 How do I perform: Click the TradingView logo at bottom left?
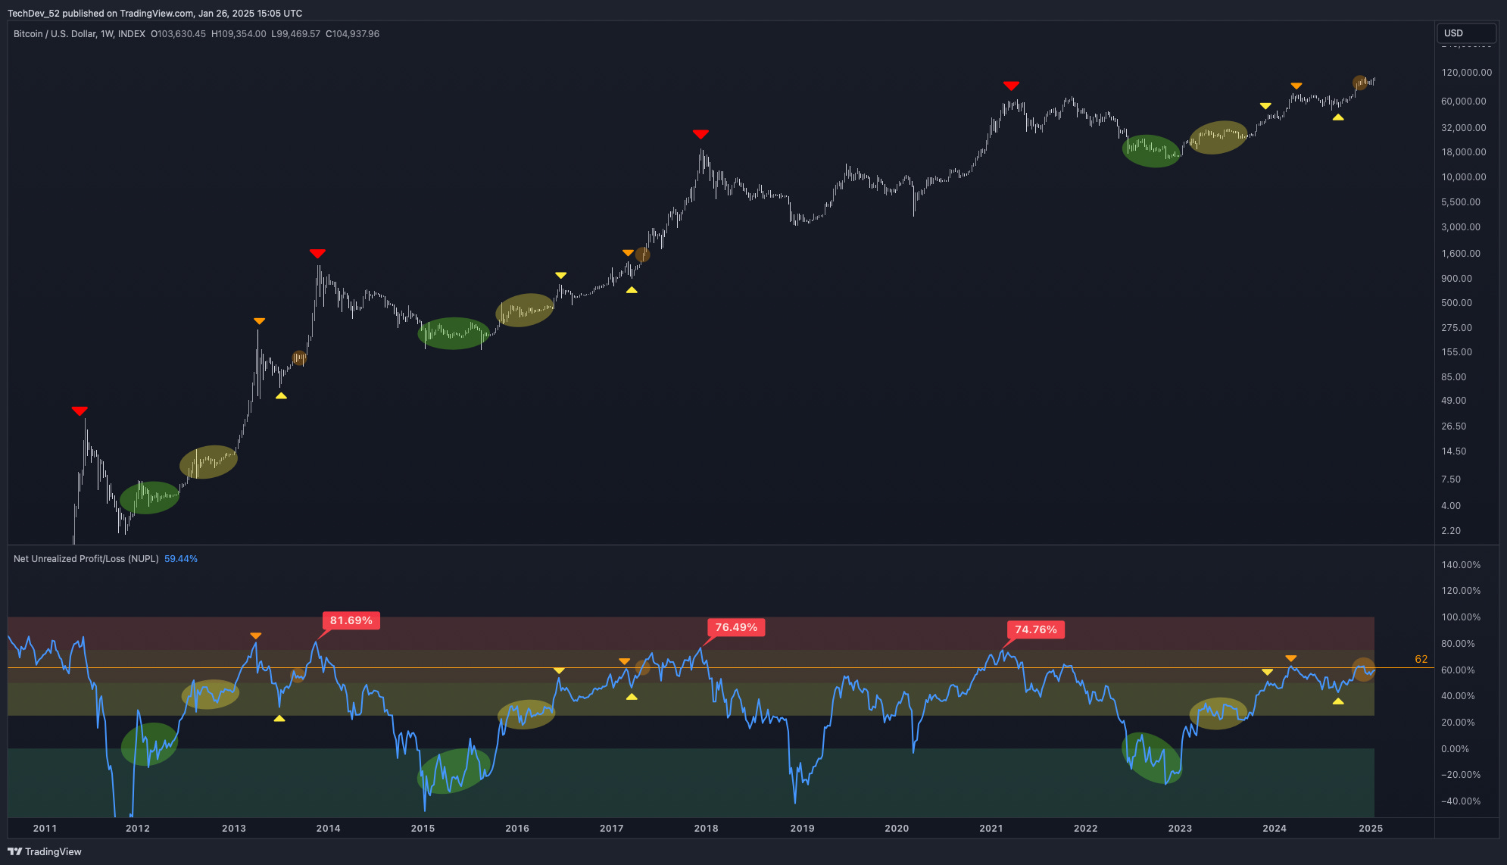(x=45, y=851)
